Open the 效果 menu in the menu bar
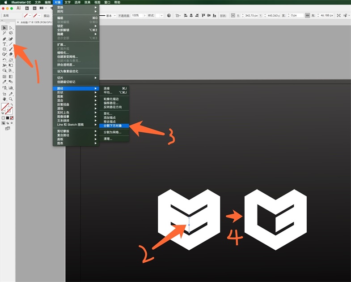 pyautogui.click(x=87, y=2)
